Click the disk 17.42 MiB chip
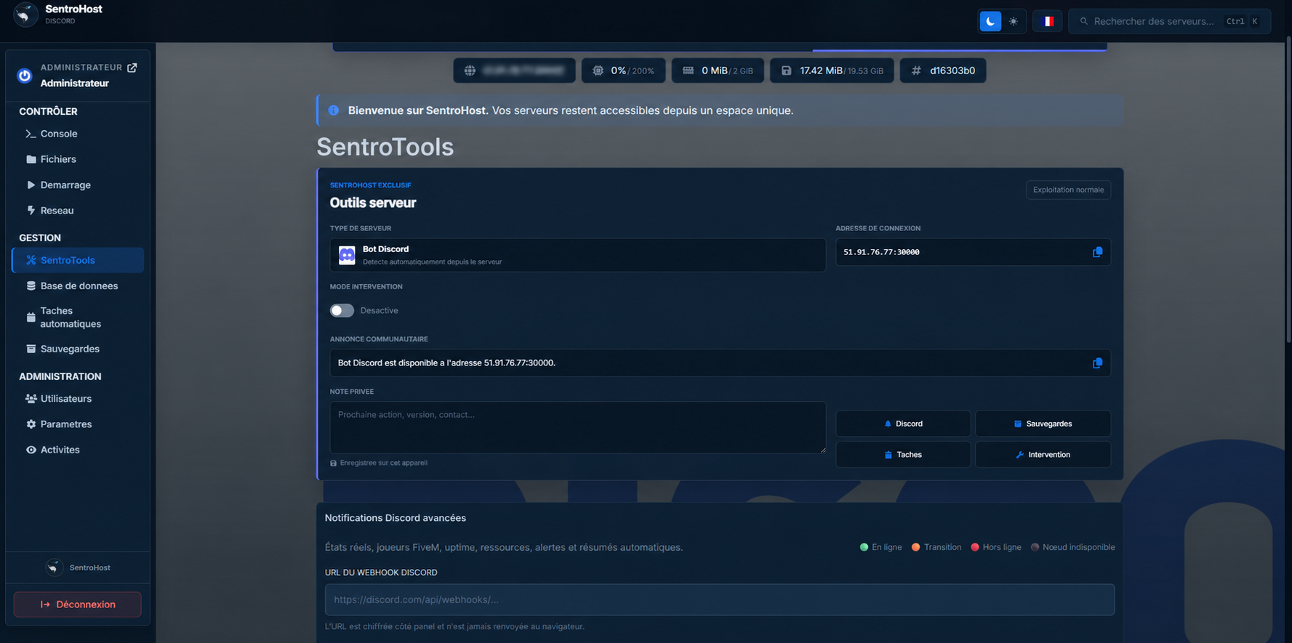This screenshot has width=1292, height=643. pyautogui.click(x=832, y=70)
